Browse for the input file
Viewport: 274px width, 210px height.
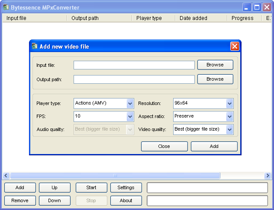coord(215,65)
